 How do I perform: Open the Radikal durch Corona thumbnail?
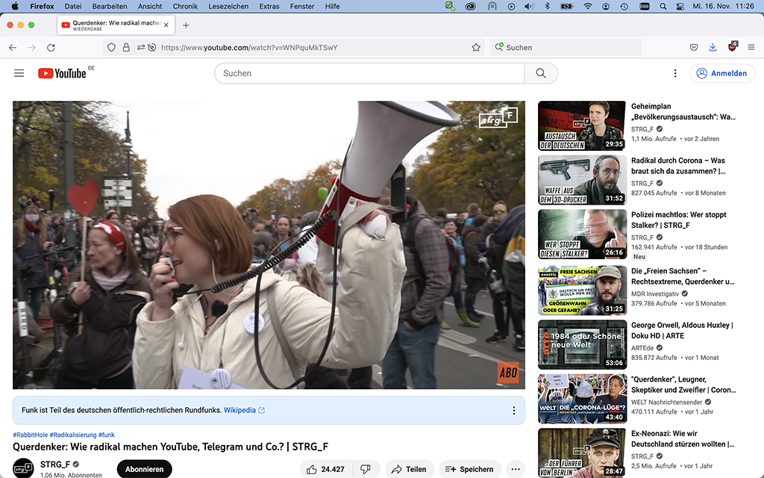[582, 180]
